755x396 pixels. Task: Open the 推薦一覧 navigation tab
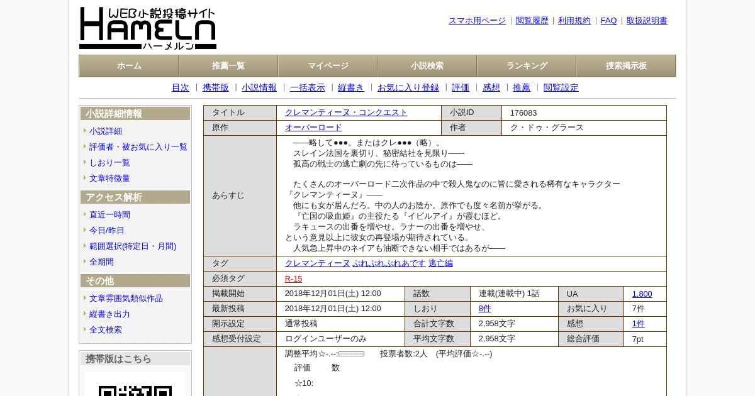click(228, 66)
